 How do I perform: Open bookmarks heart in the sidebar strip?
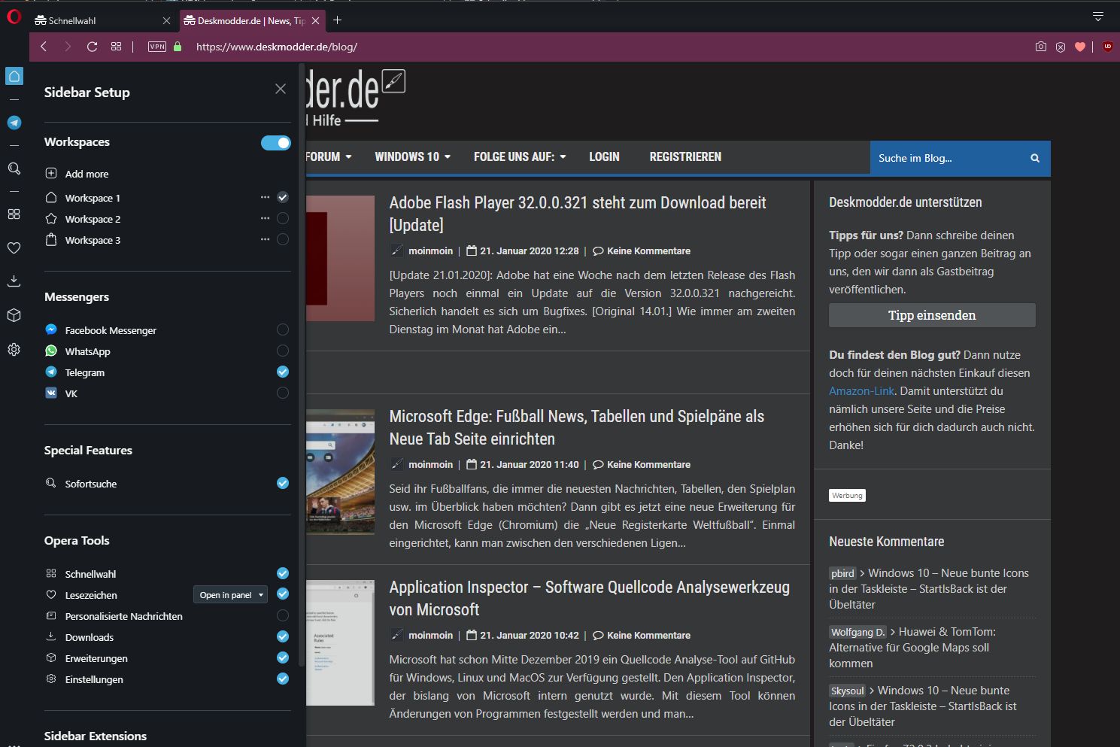click(x=14, y=247)
